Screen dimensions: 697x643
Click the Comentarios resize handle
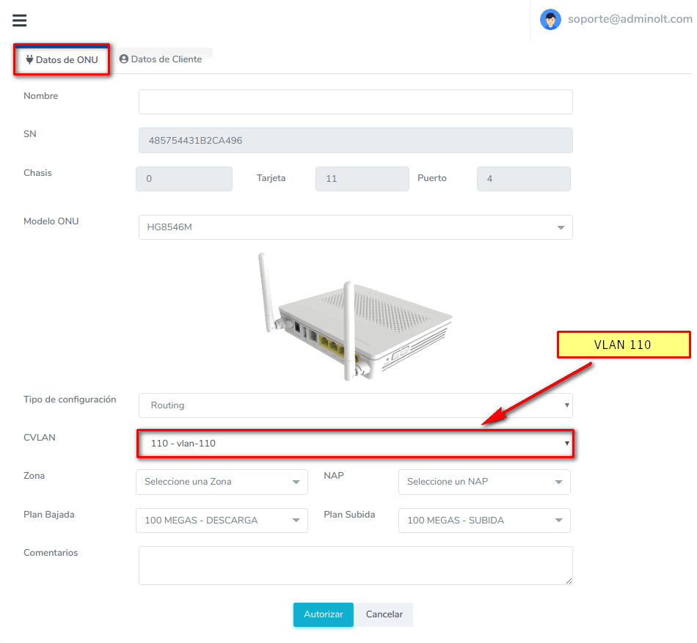(569, 581)
